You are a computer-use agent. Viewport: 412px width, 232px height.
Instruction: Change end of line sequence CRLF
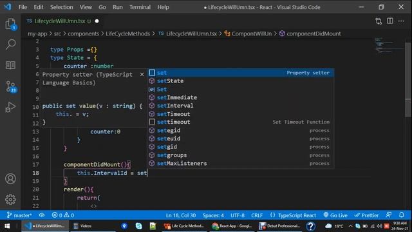click(x=257, y=215)
